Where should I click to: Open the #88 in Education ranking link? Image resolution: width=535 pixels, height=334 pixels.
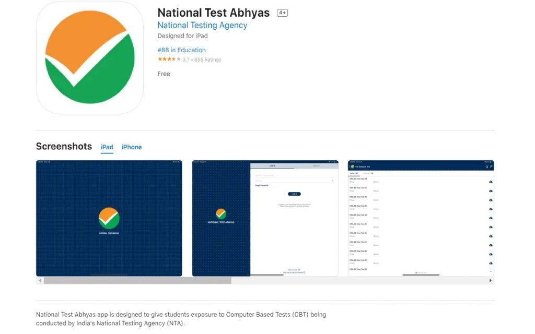coord(181,50)
